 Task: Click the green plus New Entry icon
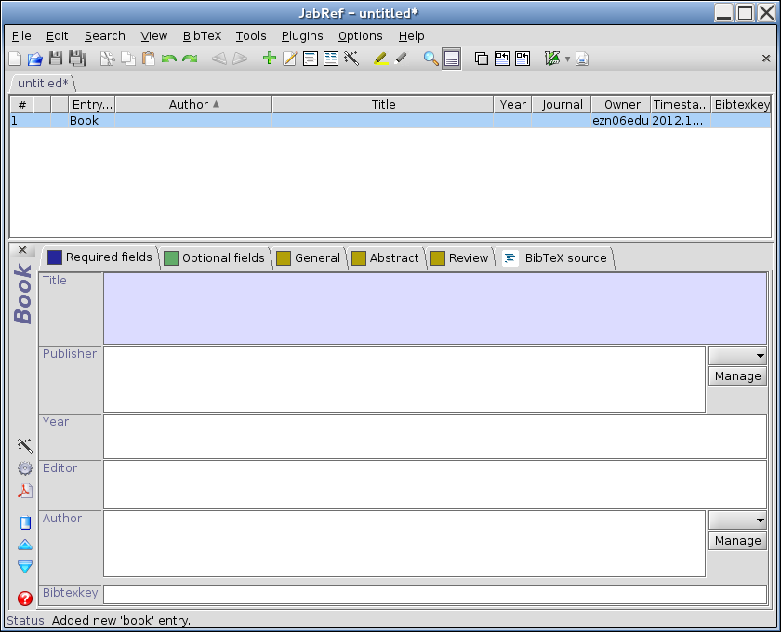tap(270, 59)
